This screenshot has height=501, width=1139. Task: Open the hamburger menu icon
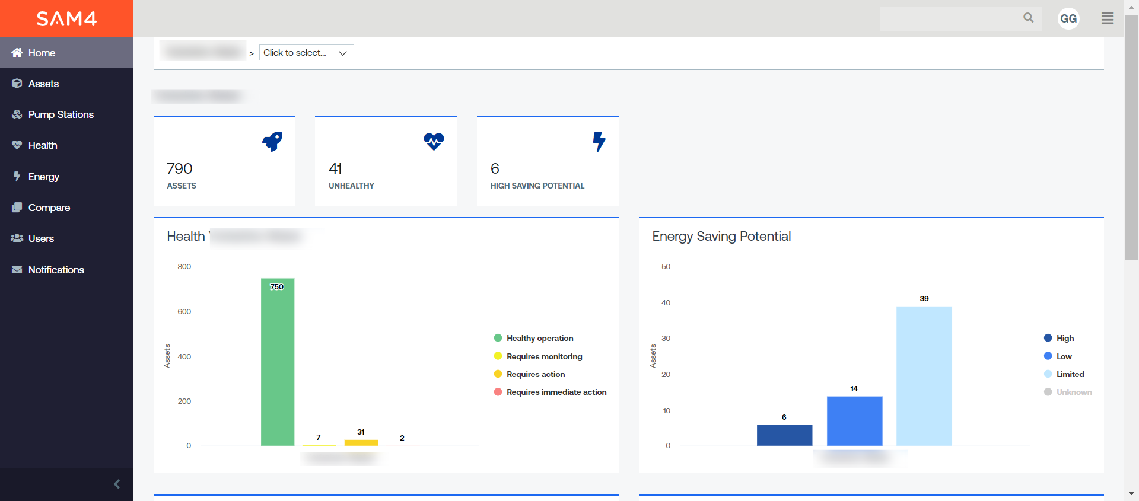(x=1107, y=18)
